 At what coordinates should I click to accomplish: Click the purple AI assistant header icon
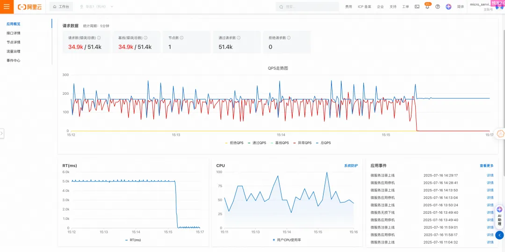(448, 7)
